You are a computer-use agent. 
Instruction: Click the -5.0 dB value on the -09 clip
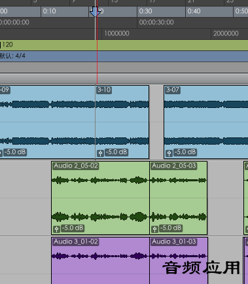[x=15, y=152]
